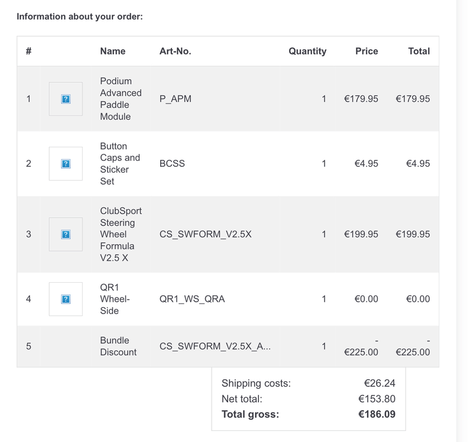Click the Name column header
Screen dimensions: 473x442
(x=112, y=51)
